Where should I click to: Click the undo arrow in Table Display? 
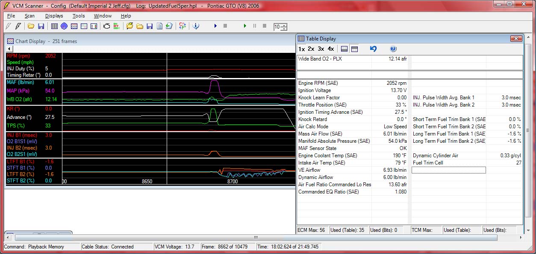[x=373, y=49]
